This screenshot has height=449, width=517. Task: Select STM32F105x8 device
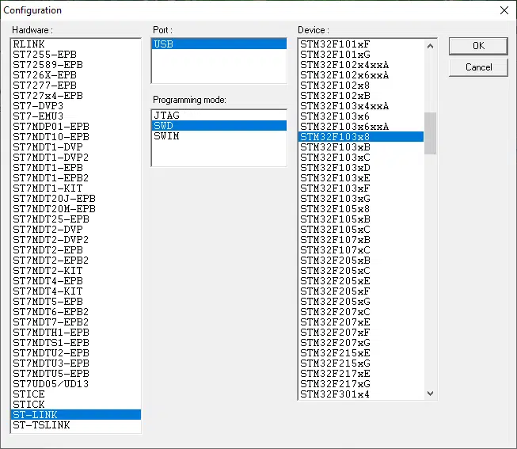pyautogui.click(x=361, y=209)
